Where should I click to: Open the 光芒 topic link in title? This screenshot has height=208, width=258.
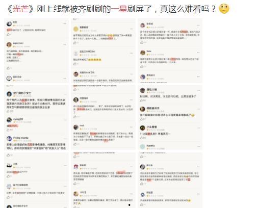(20, 9)
